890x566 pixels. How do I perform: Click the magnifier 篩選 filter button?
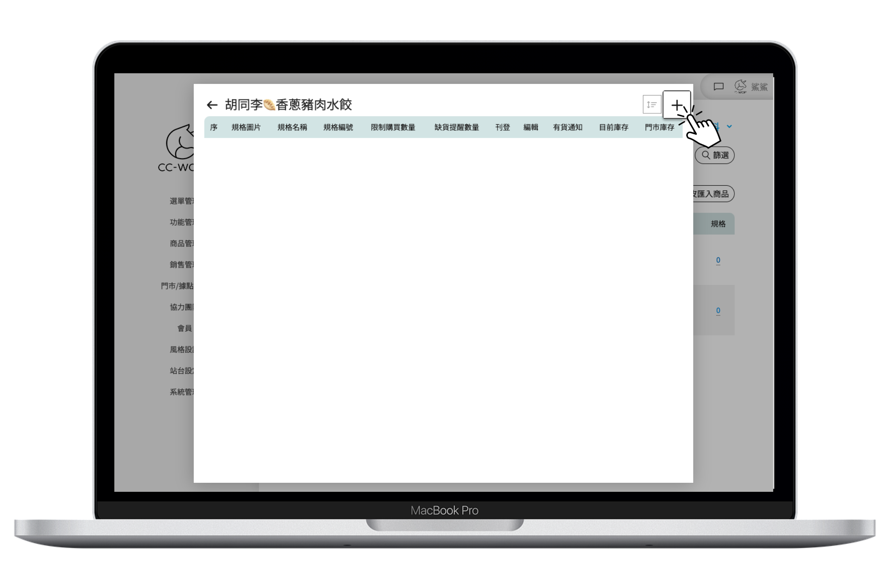(x=714, y=155)
